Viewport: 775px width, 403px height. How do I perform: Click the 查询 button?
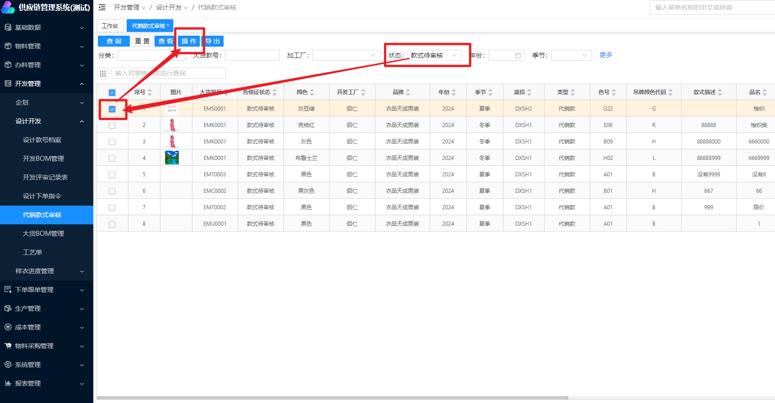tap(113, 41)
